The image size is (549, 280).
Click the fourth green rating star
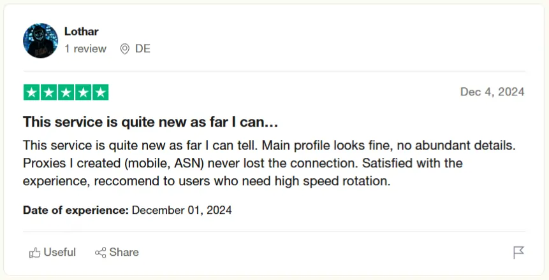(83, 92)
